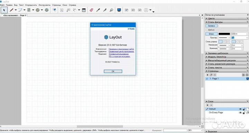Activate the Rectangle tool
This screenshot has height=133, width=249.
(29, 10)
